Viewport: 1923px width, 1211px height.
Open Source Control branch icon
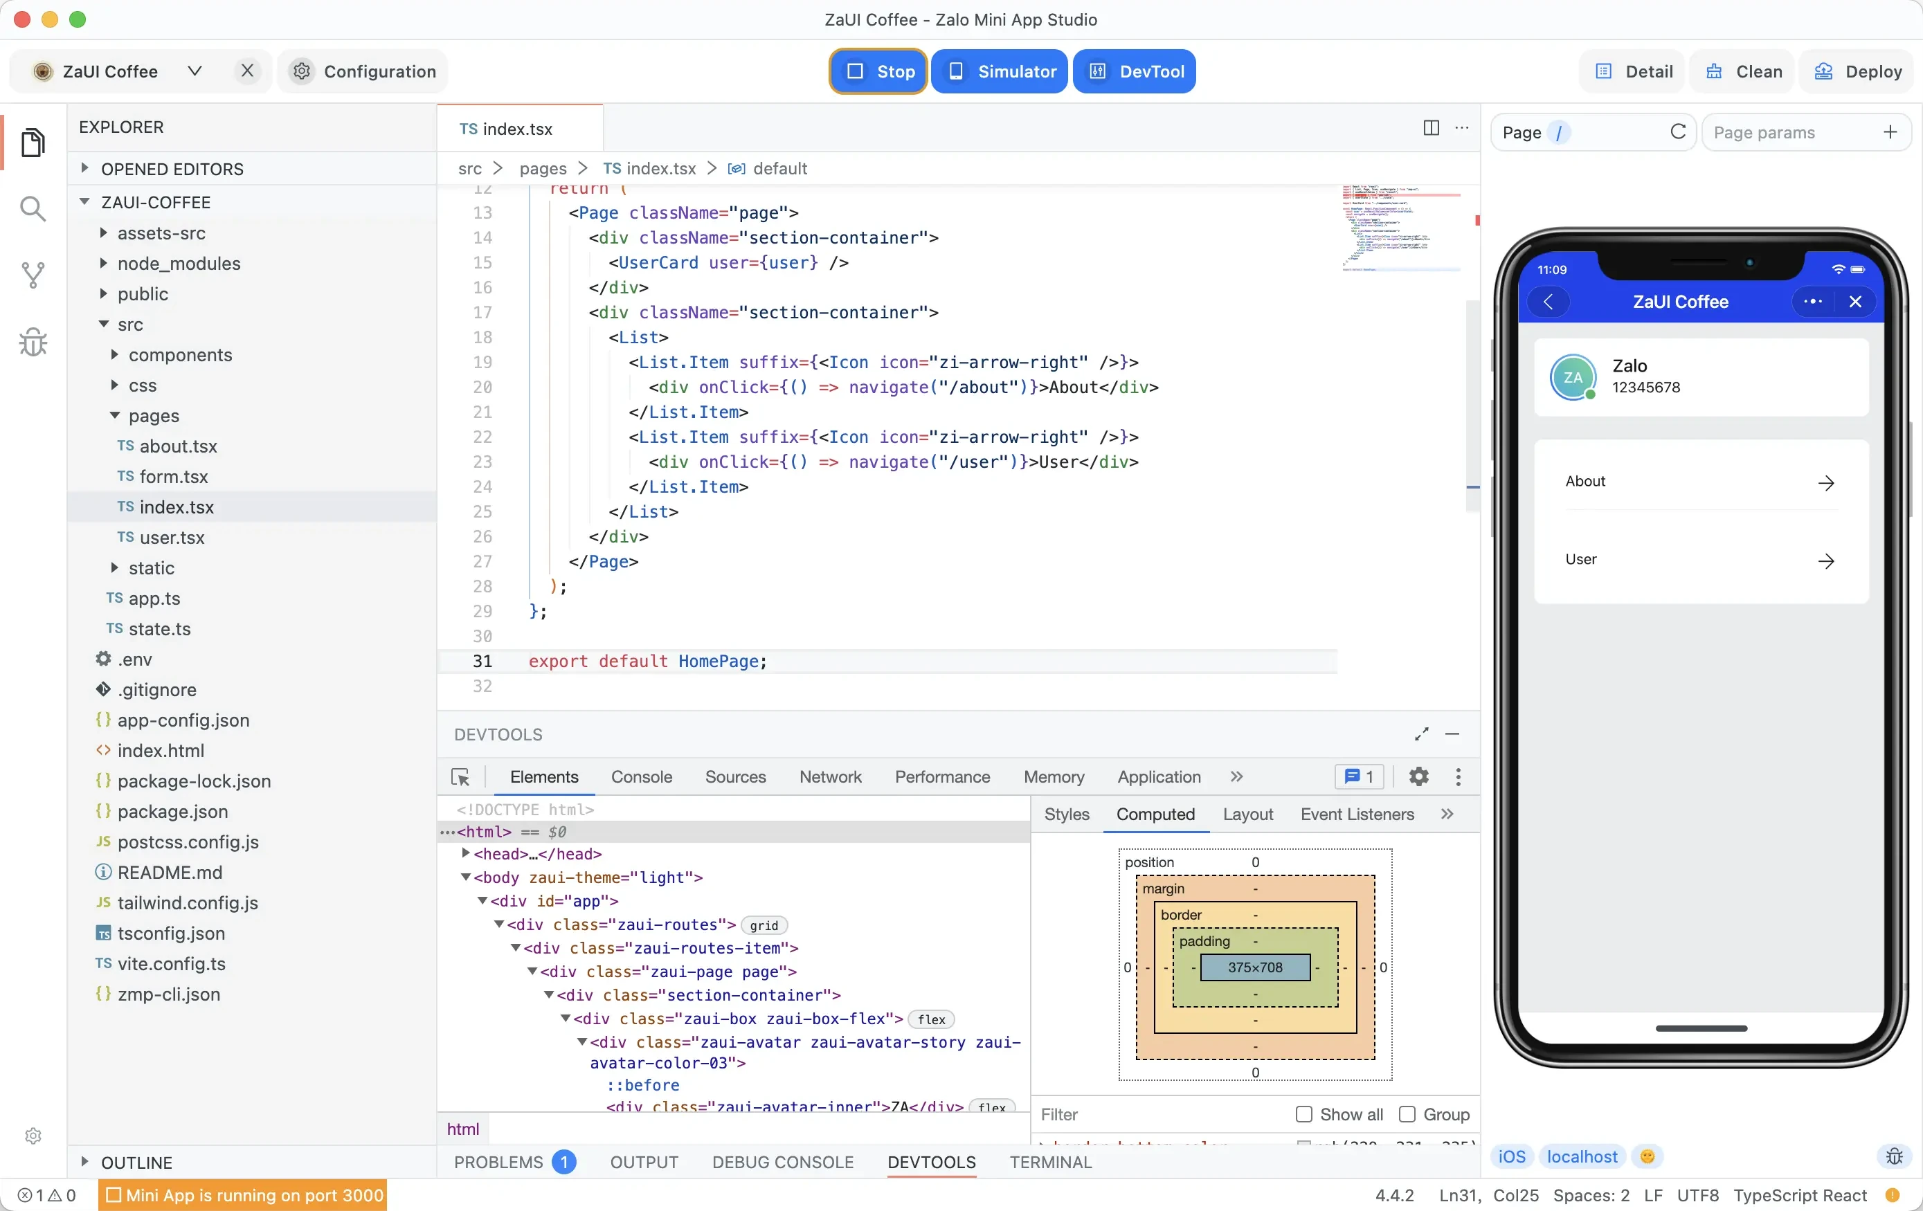tap(33, 275)
